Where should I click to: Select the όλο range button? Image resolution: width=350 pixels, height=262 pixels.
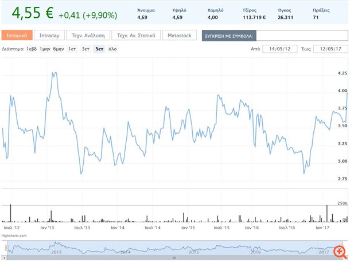pyautogui.click(x=112, y=49)
